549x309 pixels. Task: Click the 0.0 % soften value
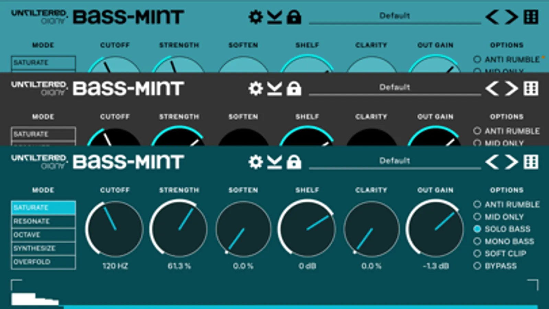pyautogui.click(x=243, y=266)
